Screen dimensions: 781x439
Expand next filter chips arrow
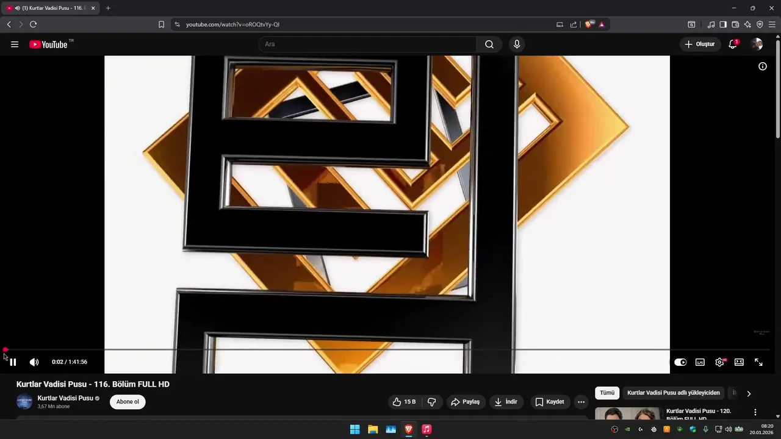click(749, 393)
